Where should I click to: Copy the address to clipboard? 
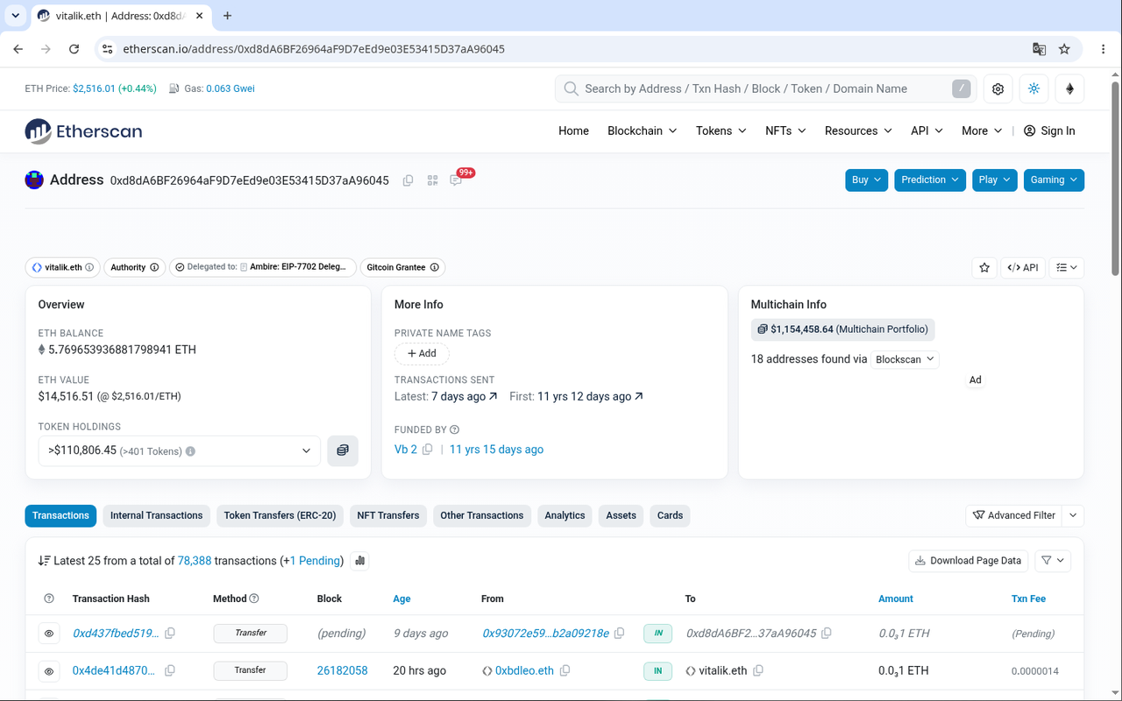408,181
